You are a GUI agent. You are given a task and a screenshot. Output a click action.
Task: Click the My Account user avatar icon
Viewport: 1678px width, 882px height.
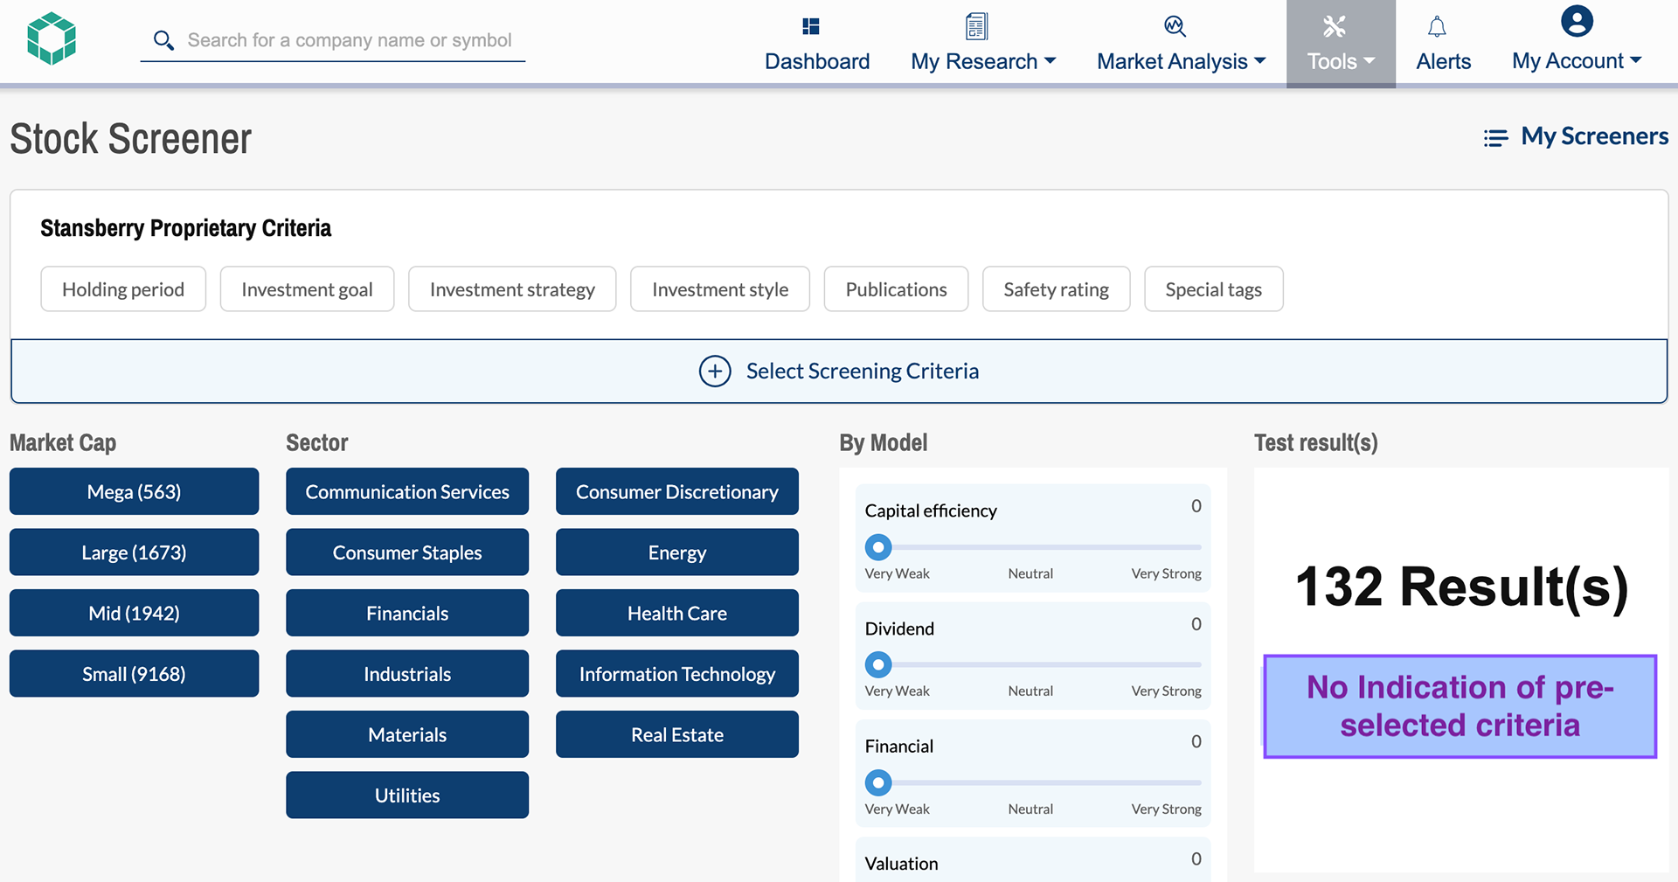(x=1577, y=21)
